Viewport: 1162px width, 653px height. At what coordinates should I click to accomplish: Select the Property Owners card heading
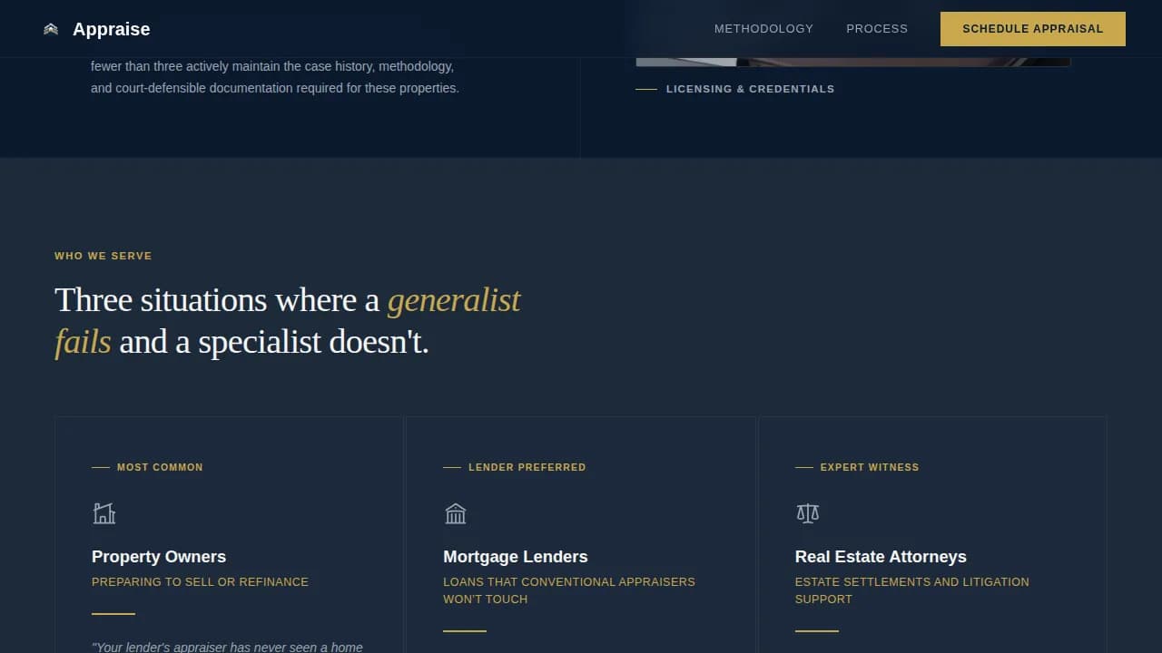[158, 557]
